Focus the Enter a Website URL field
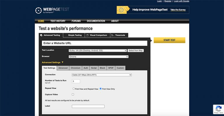 94,43
